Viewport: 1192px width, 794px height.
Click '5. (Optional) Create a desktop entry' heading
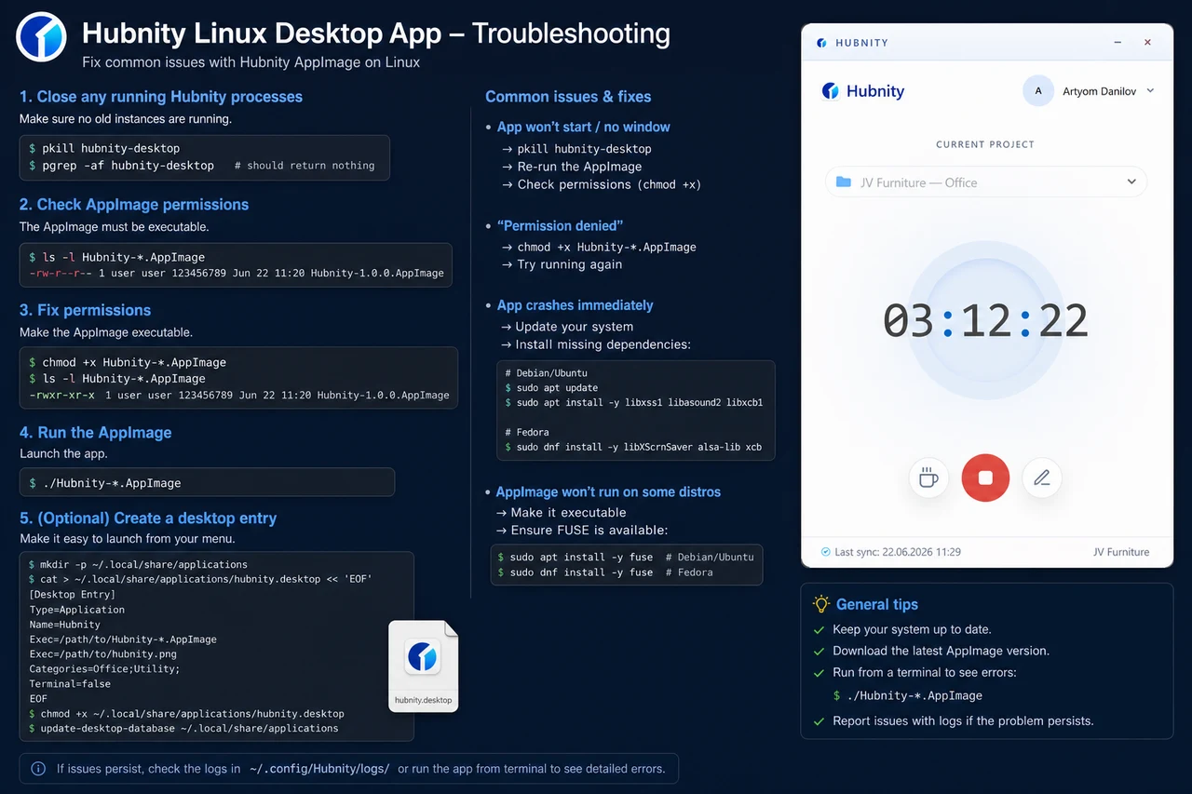point(148,518)
